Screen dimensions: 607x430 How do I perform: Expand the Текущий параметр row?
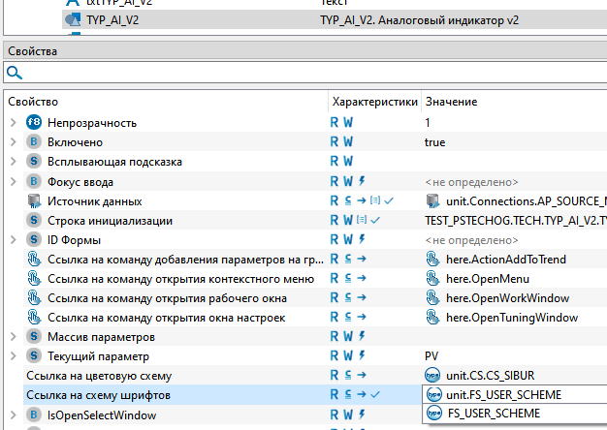[12, 356]
